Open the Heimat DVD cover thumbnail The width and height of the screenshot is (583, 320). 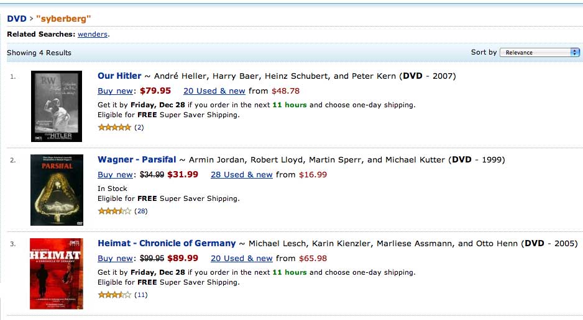(x=56, y=273)
